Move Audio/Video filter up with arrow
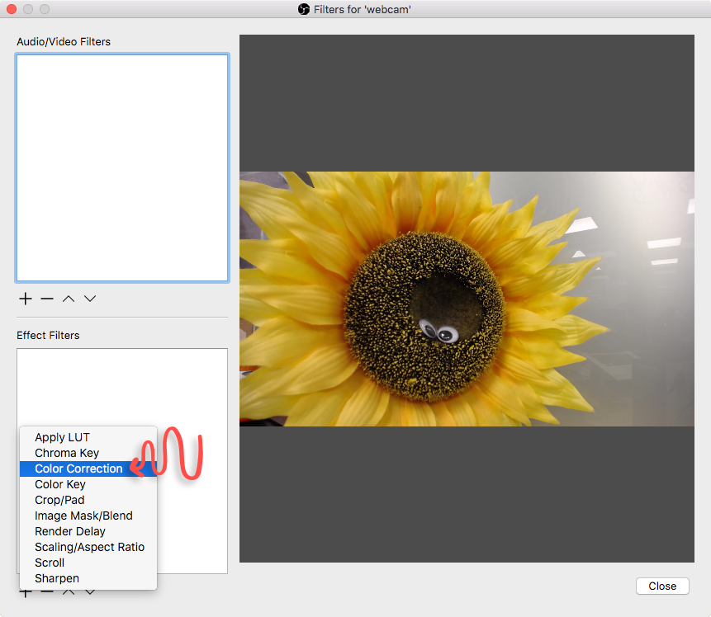This screenshot has height=617, width=711. coord(69,299)
